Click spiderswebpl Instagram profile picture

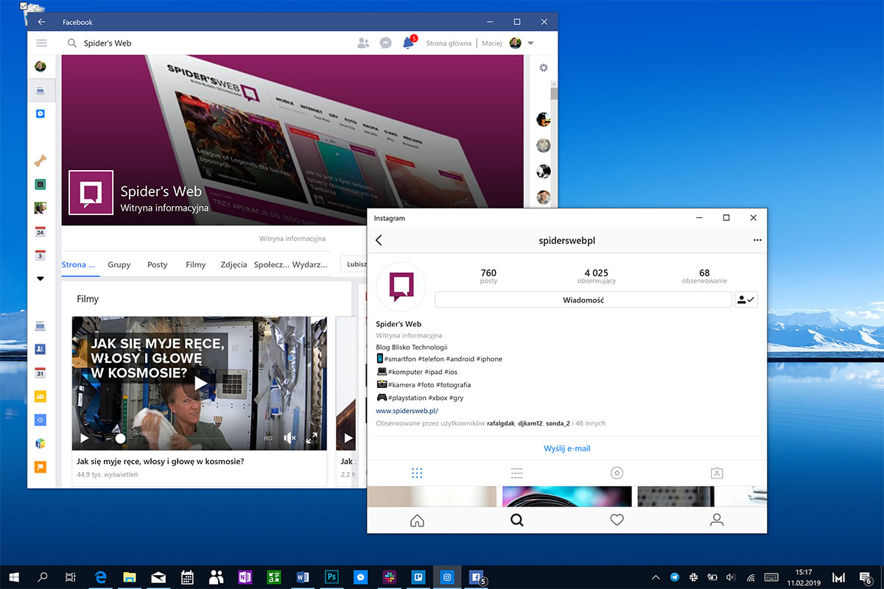click(401, 287)
